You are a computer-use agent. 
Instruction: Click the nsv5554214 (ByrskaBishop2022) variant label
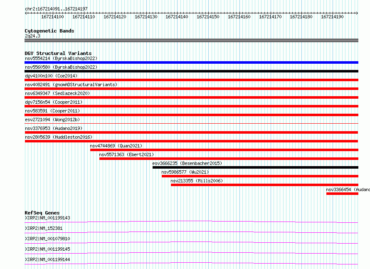click(61, 58)
